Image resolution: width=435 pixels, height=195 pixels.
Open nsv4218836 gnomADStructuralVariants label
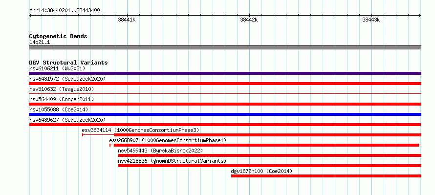point(172,161)
